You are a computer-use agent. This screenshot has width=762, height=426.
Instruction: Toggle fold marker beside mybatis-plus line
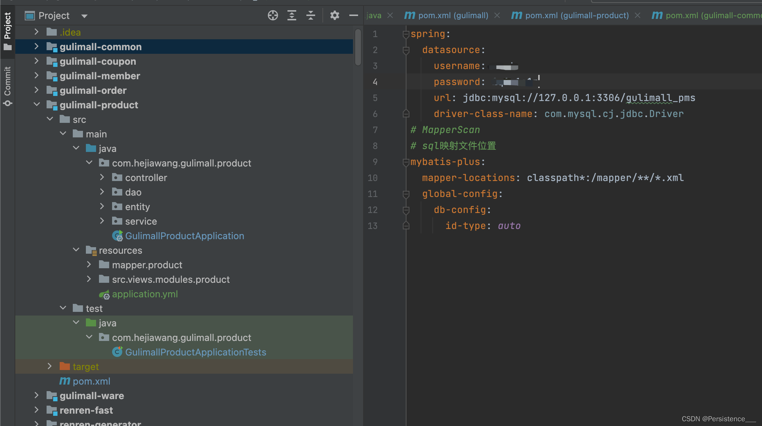406,162
